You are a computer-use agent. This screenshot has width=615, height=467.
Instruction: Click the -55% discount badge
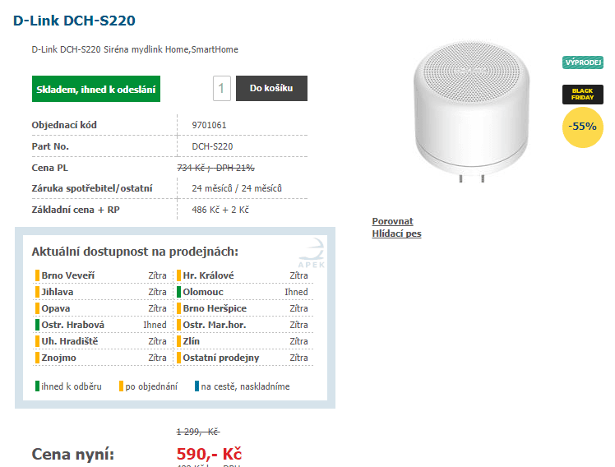tap(582, 127)
